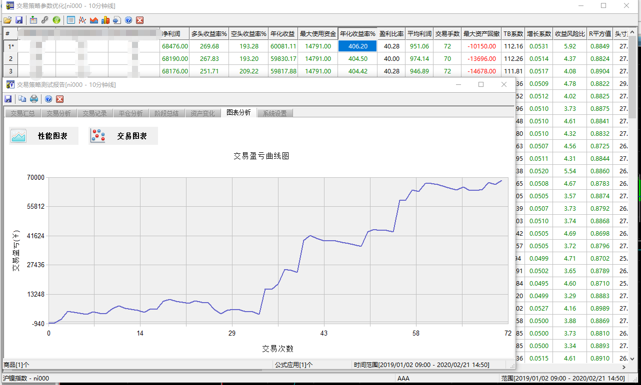Viewport: 641px width, 385px height.
Task: Click the 交易图表 button
Action: pyautogui.click(x=123, y=136)
